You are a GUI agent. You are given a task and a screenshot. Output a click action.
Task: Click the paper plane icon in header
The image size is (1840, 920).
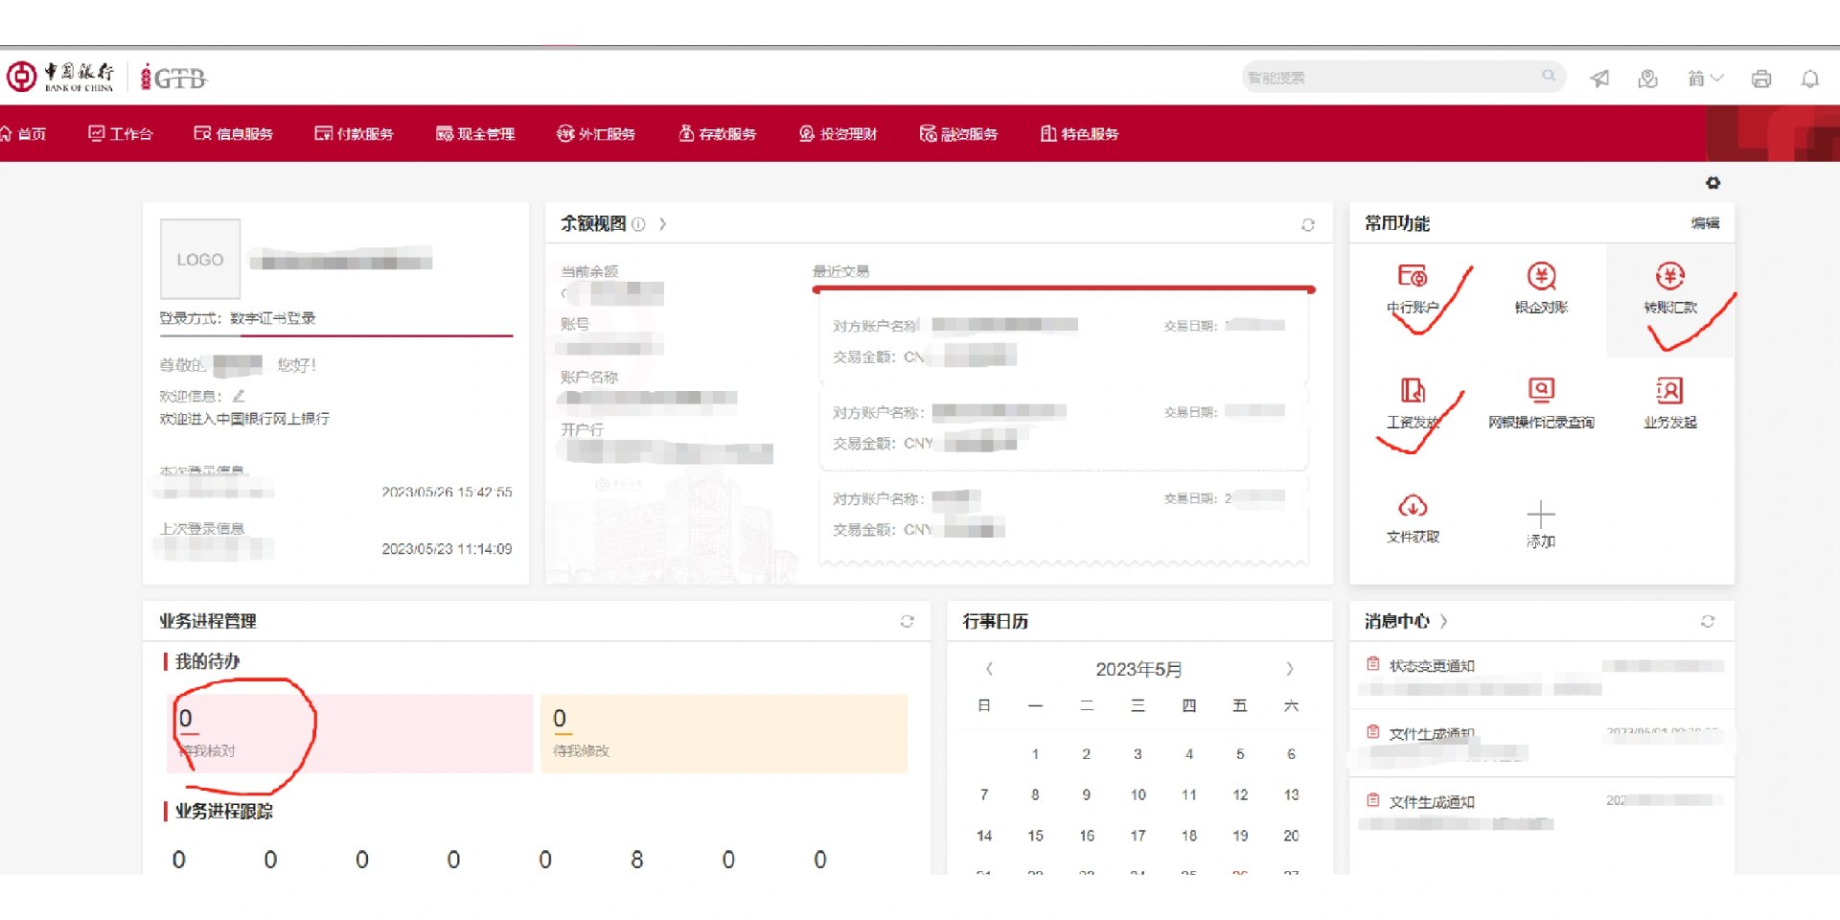(1599, 79)
